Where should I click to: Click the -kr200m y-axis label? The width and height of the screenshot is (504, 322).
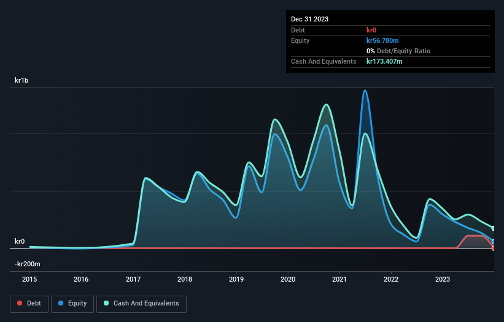coord(28,264)
